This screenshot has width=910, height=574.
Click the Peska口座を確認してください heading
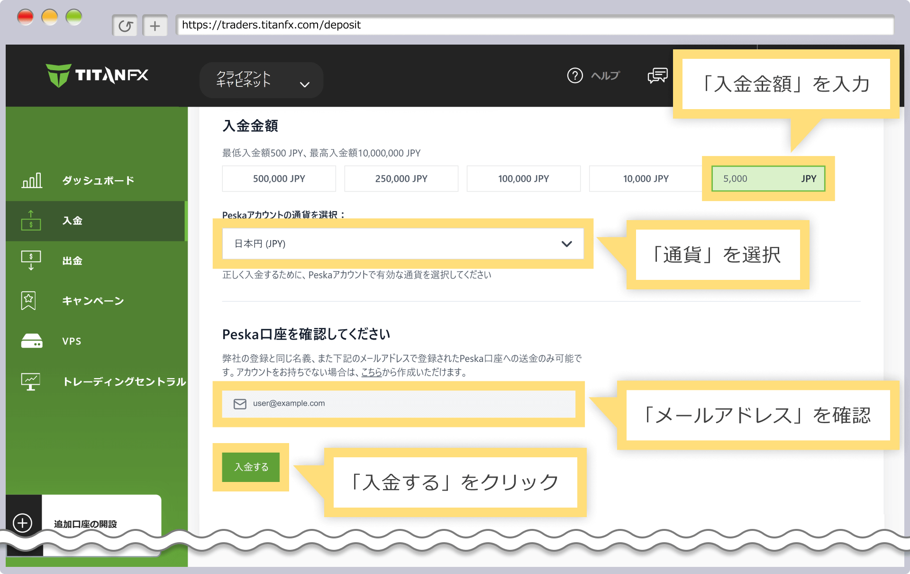click(306, 334)
